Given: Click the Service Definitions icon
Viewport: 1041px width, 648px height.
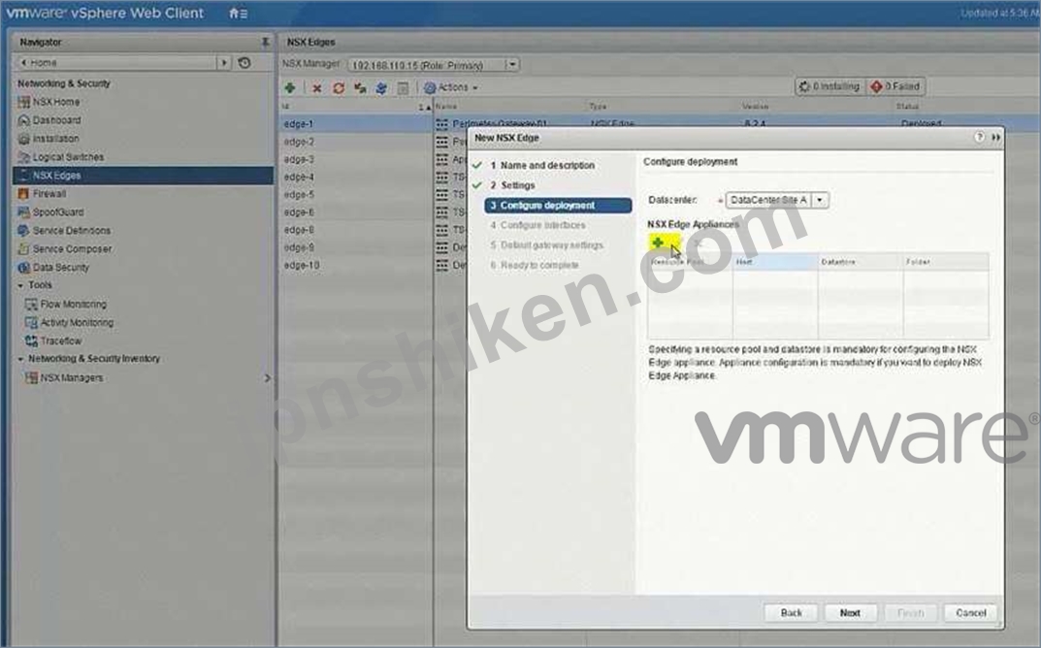Looking at the screenshot, I should pyautogui.click(x=24, y=230).
